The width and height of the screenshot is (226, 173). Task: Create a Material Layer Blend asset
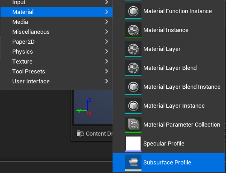click(169, 68)
